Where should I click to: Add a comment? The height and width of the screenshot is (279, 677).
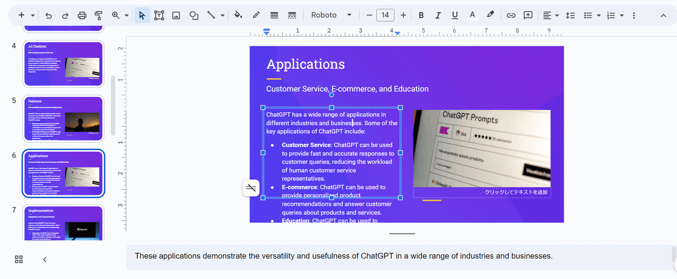tap(529, 15)
